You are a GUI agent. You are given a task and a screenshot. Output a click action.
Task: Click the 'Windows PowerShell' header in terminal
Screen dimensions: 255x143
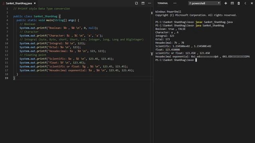click(x=168, y=12)
